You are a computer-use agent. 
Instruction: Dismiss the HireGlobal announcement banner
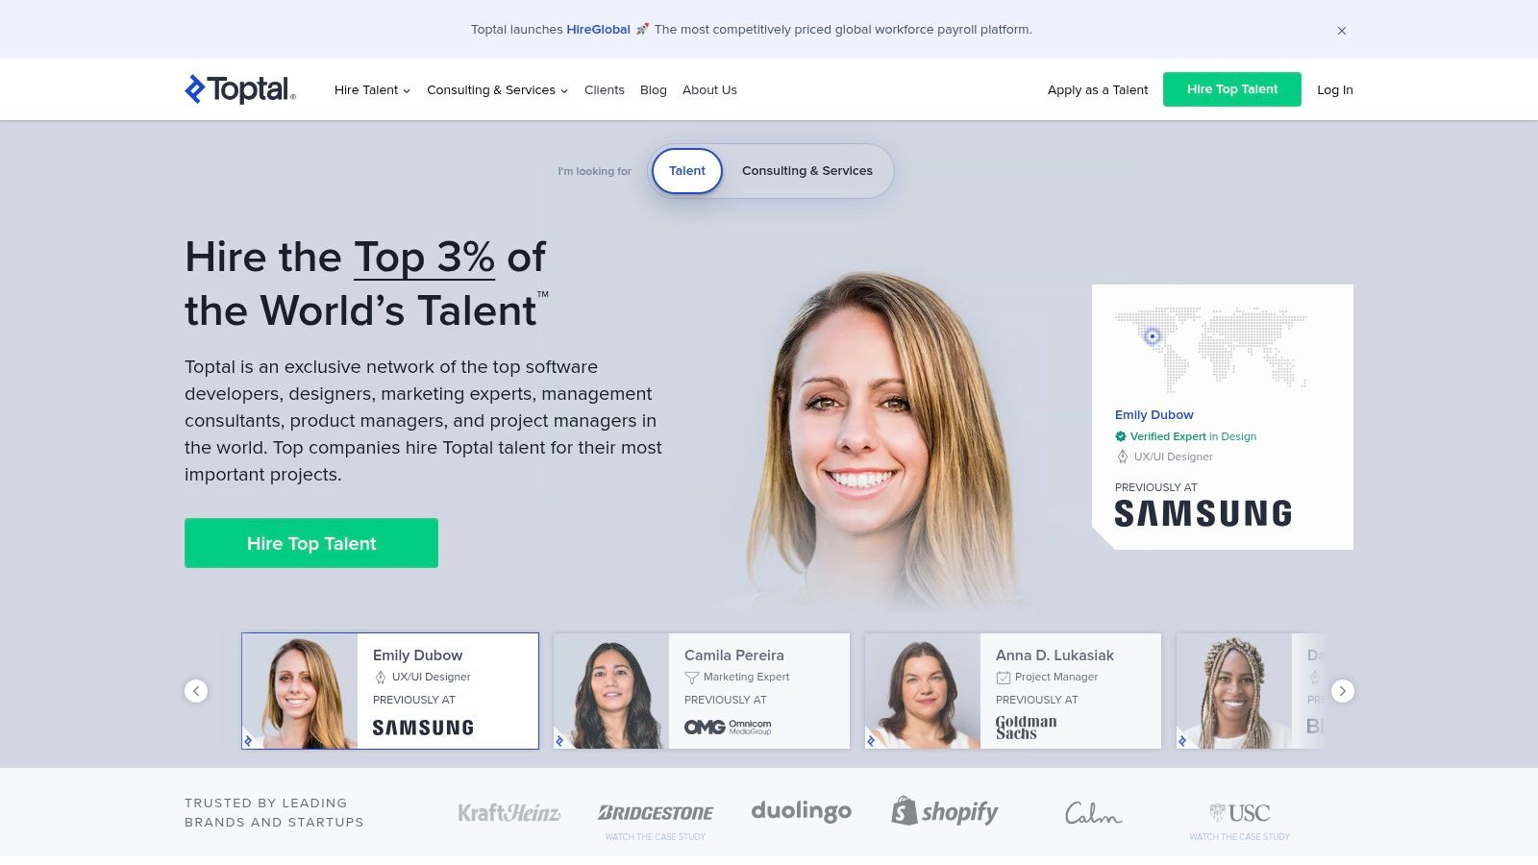(x=1342, y=31)
